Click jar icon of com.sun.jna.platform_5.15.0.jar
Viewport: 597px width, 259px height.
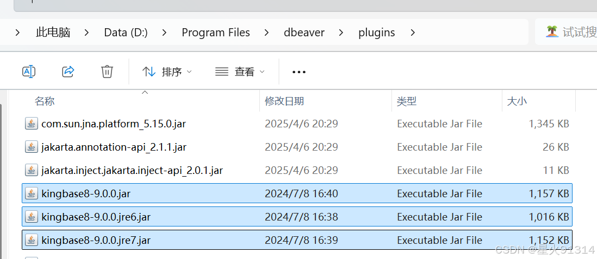(x=31, y=124)
